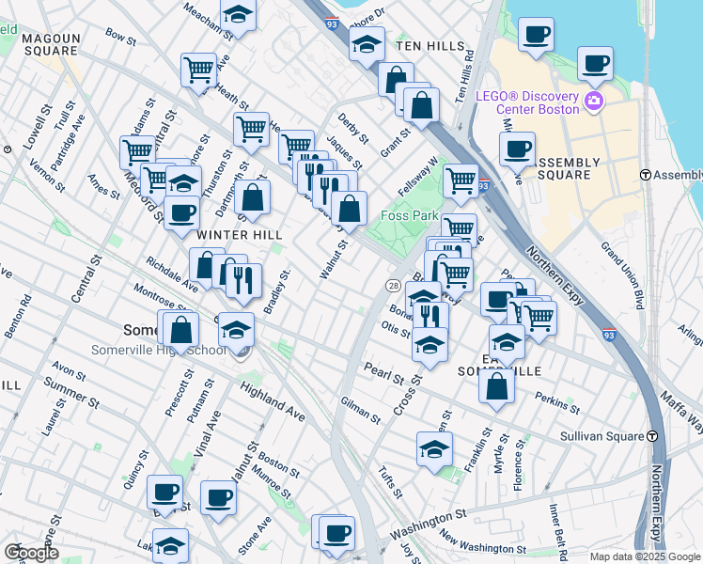This screenshot has height=564, width=703.
Task: Click the shopping bag marker near Walnut St top
Action: click(x=349, y=210)
